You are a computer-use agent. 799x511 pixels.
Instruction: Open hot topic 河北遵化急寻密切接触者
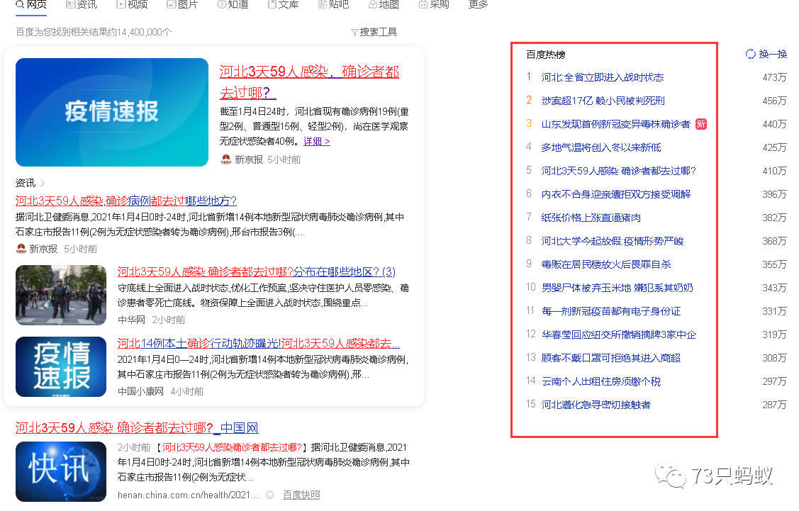click(x=596, y=405)
